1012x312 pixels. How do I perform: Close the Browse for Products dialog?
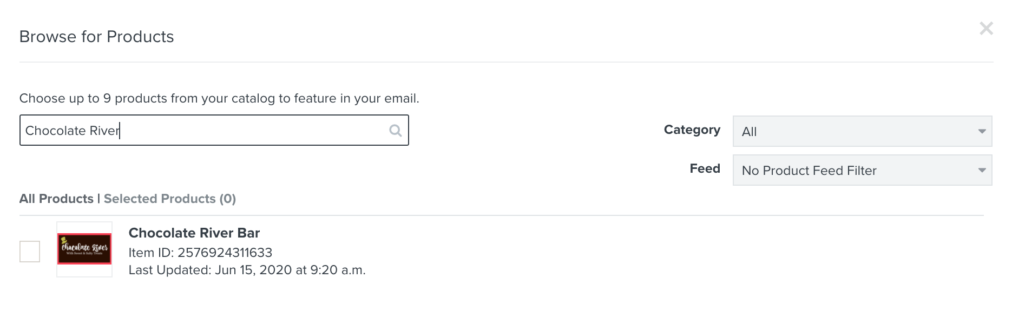[x=986, y=29]
